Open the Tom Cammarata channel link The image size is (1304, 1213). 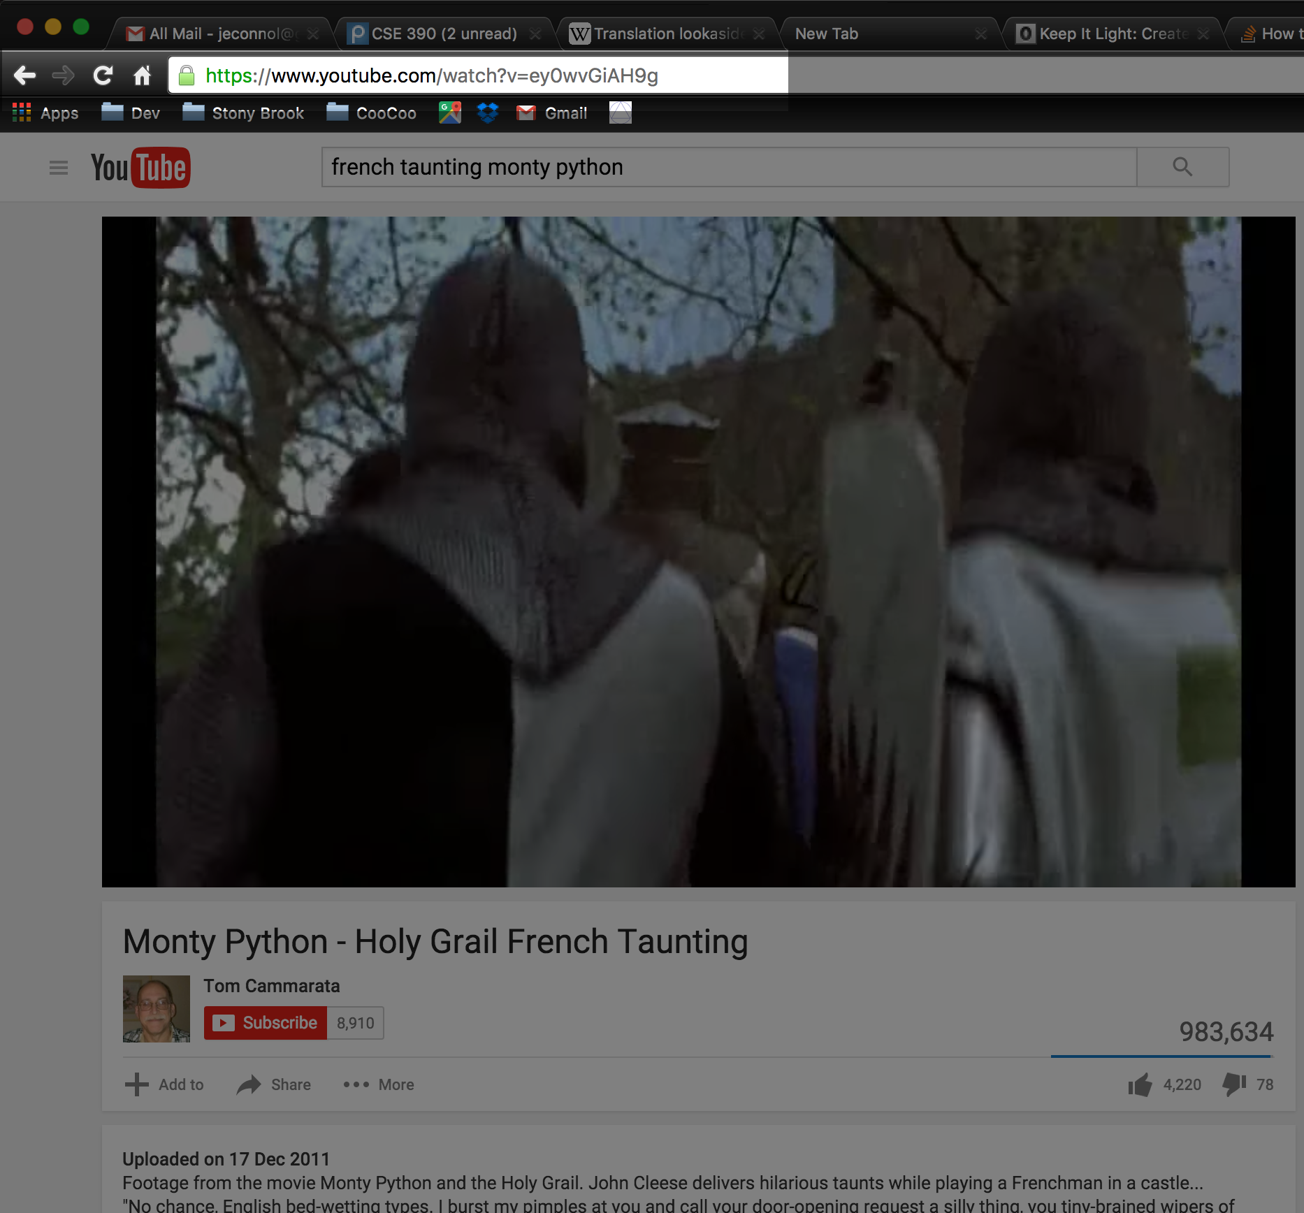pyautogui.click(x=272, y=986)
